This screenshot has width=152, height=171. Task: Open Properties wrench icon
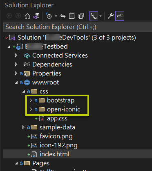[x=111, y=16]
